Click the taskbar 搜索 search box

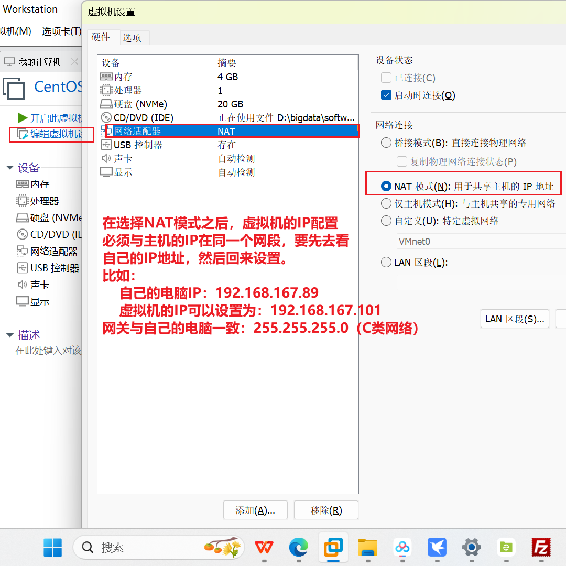[158, 547]
